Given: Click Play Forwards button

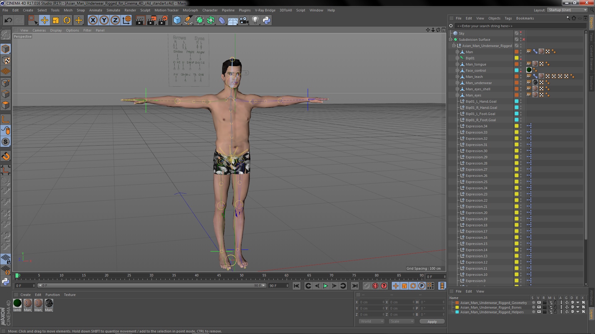Looking at the screenshot, I should click(325, 286).
